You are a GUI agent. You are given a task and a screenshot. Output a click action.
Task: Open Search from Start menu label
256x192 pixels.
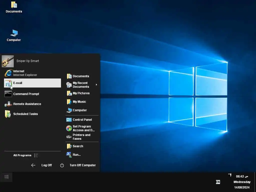[x=78, y=146]
